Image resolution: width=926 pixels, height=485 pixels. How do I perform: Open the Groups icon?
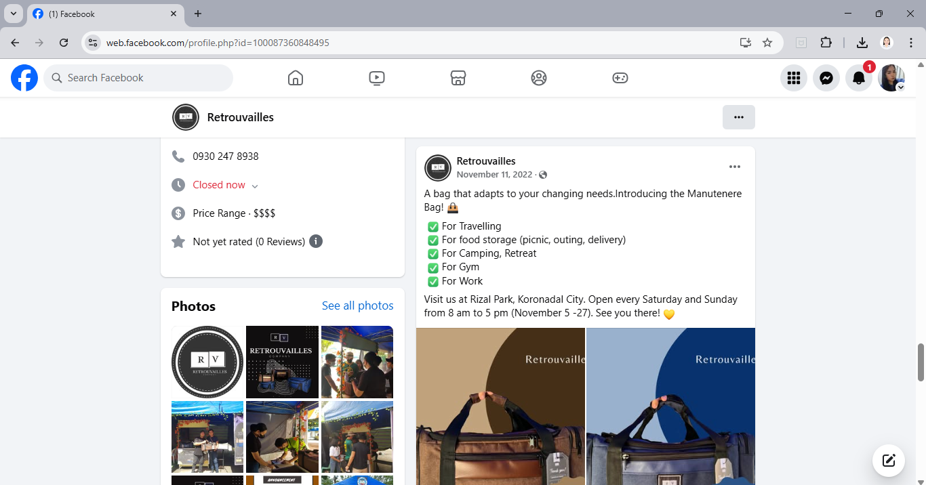coord(539,78)
